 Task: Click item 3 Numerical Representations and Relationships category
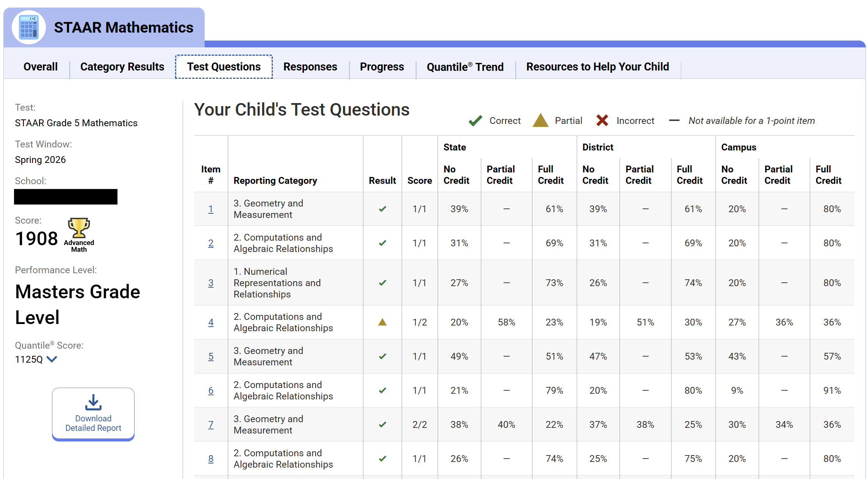tap(277, 283)
